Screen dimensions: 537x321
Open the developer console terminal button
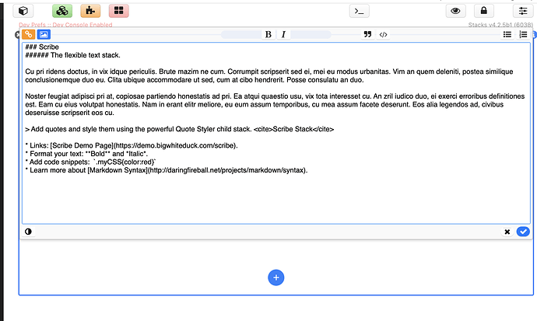pyautogui.click(x=360, y=12)
